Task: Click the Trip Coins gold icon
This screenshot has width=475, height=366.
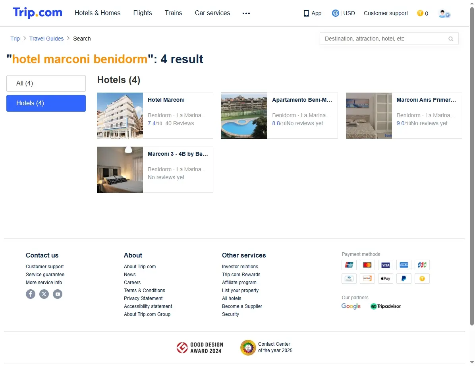Action: point(420,13)
